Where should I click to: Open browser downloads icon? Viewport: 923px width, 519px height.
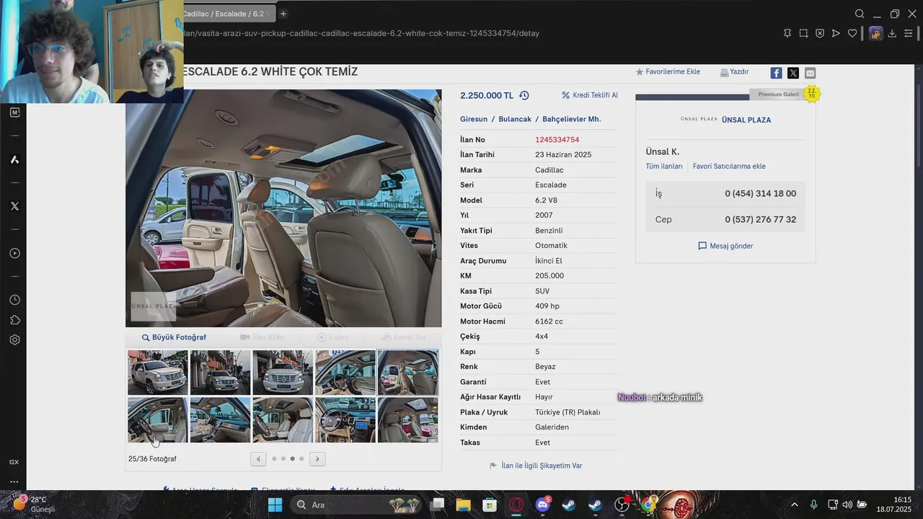coord(892,33)
